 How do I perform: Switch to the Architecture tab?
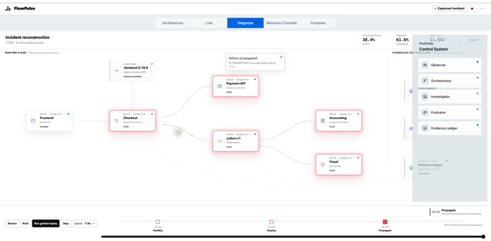click(x=172, y=23)
